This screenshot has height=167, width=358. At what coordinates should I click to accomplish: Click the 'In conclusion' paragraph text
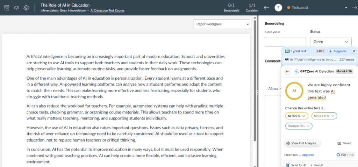pyautogui.click(x=125, y=155)
